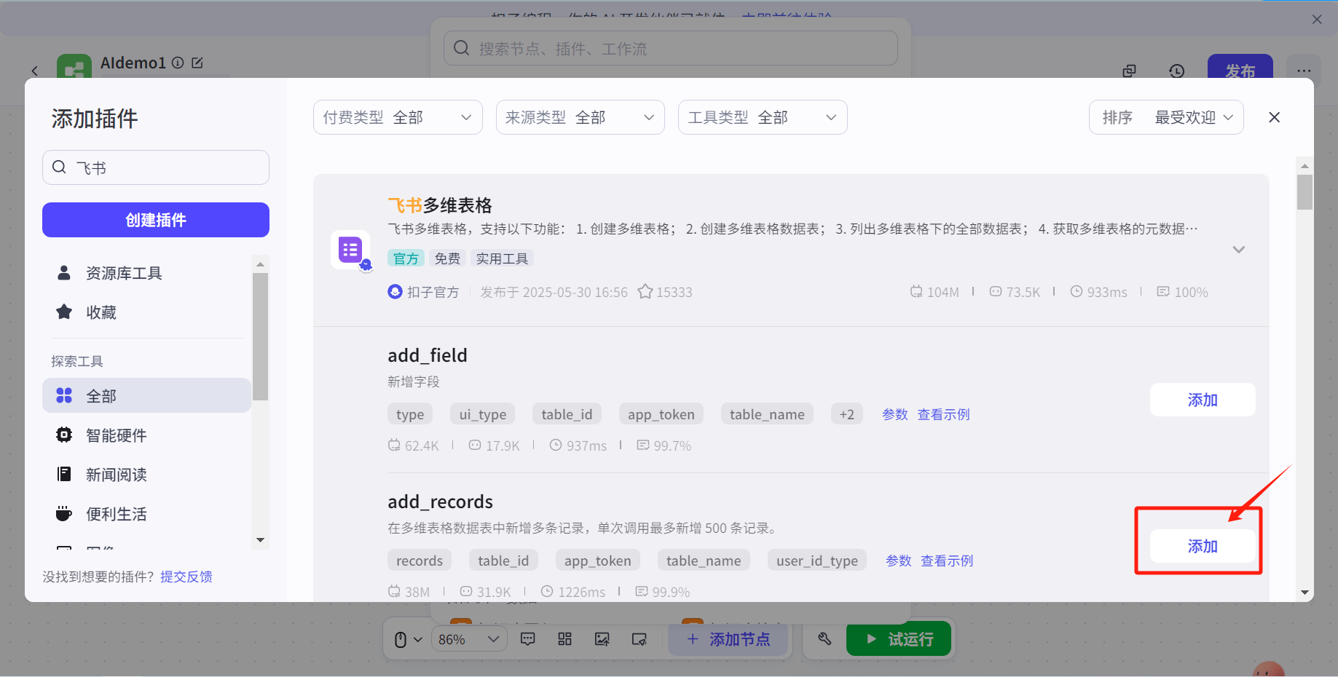The image size is (1338, 677).
Task: Open the 工具类型 dropdown
Action: [763, 117]
